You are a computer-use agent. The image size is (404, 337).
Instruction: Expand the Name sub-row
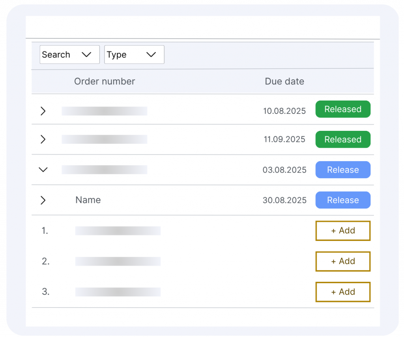point(43,200)
